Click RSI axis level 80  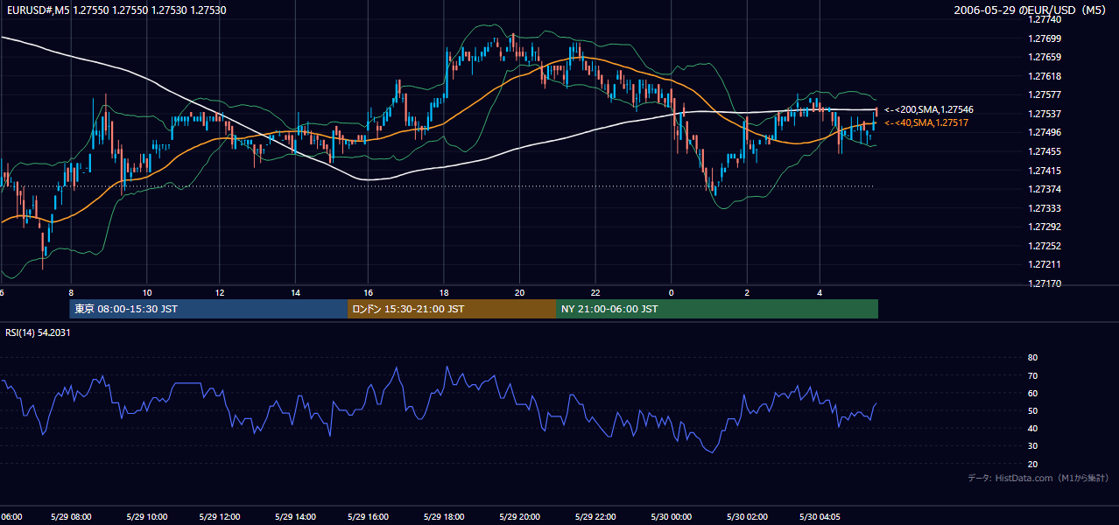tap(1032, 358)
